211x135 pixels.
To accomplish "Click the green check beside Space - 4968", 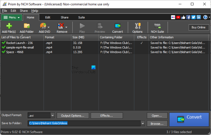I will [x=4, y=52].
